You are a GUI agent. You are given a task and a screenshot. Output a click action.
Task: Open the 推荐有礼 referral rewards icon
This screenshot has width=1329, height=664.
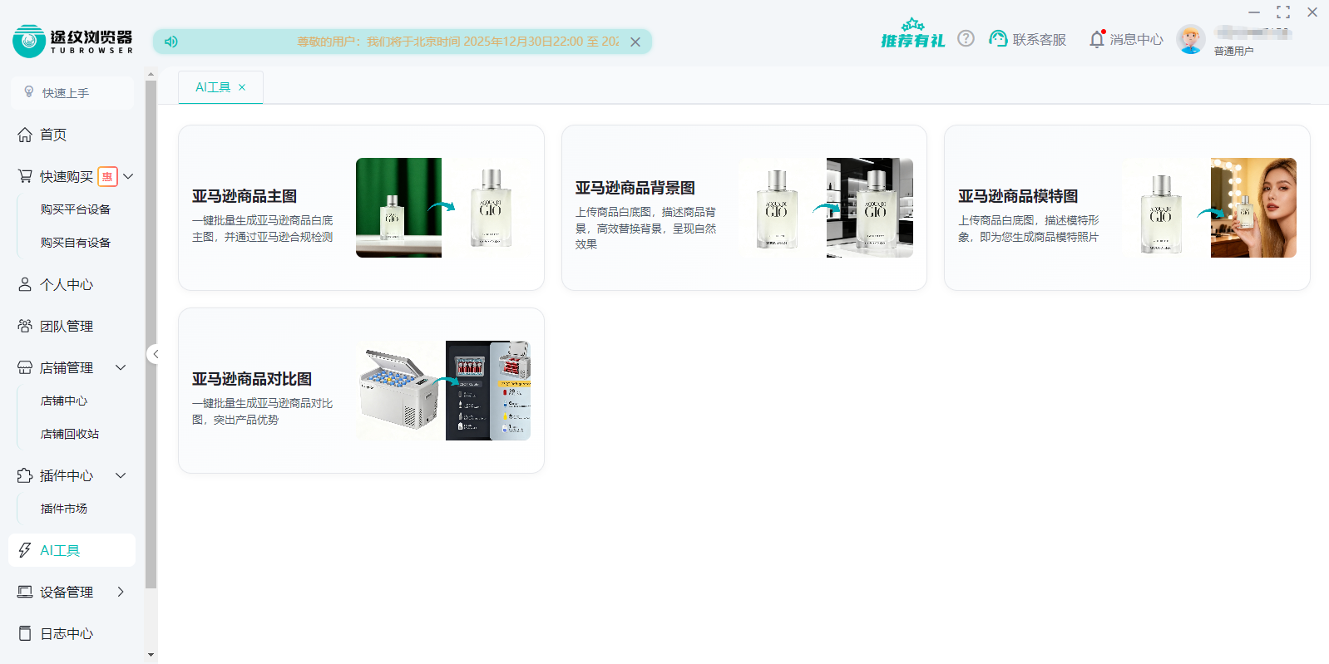coord(912,35)
